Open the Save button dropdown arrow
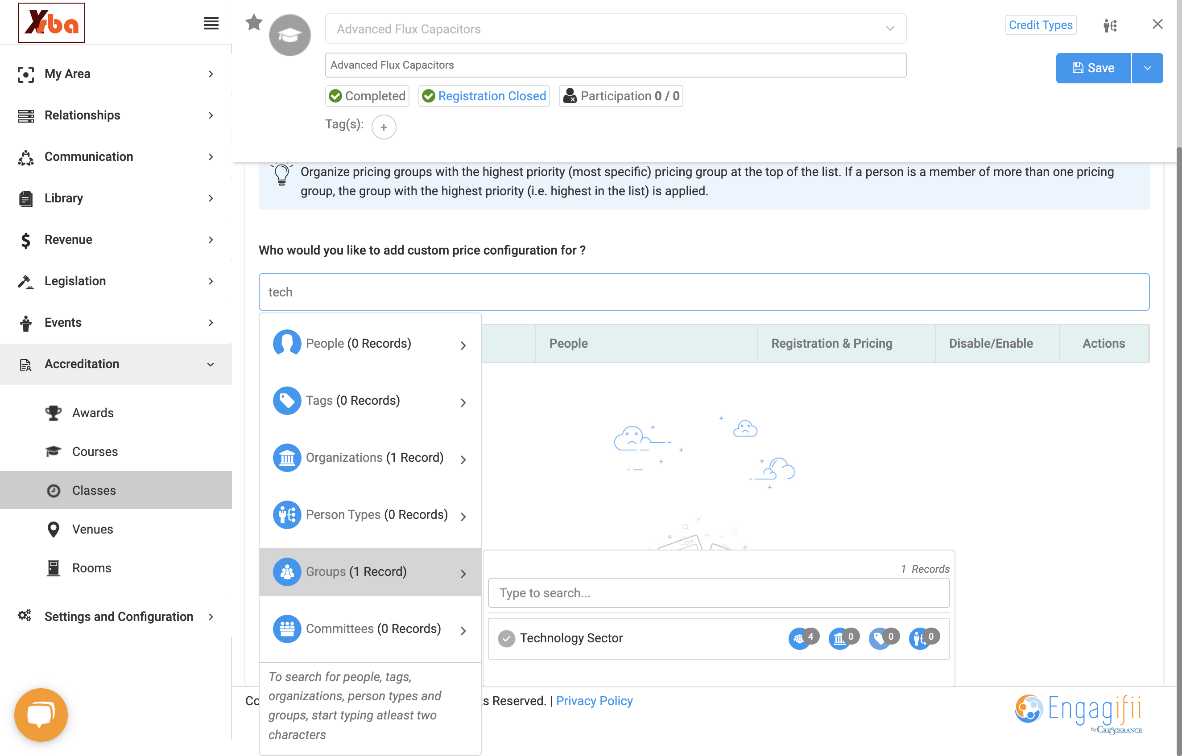The width and height of the screenshot is (1182, 756). (x=1147, y=68)
